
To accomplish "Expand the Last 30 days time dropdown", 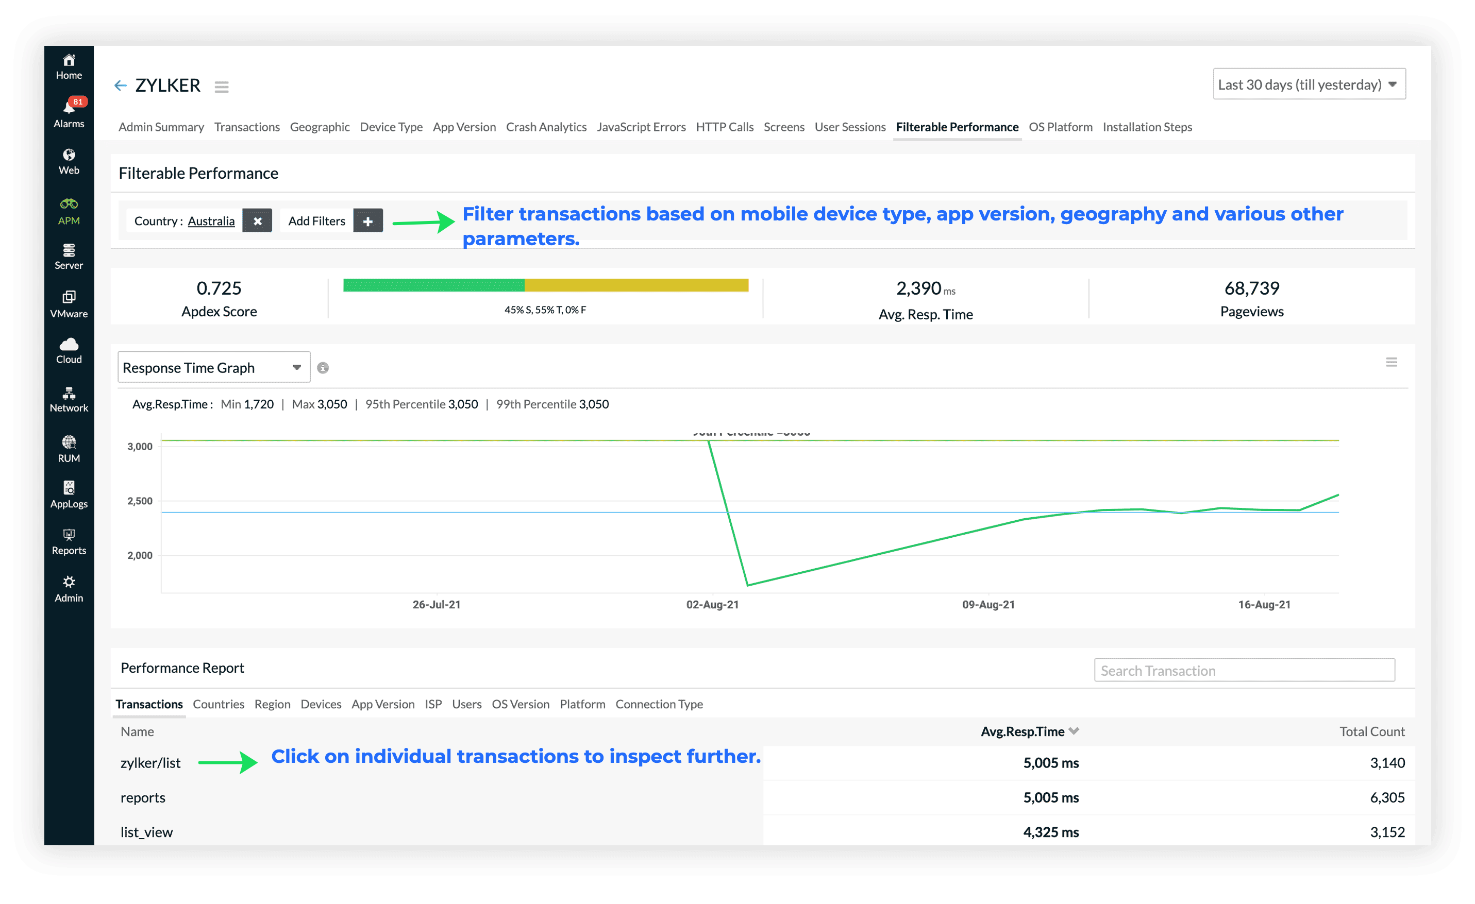I will (x=1309, y=84).
